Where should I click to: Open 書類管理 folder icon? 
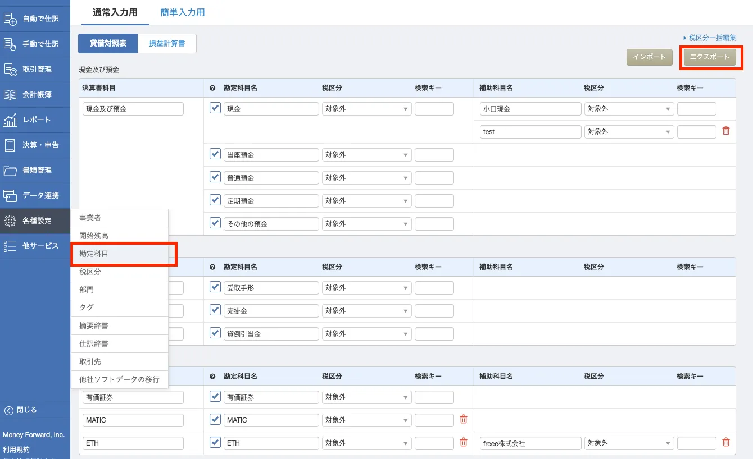pos(11,170)
